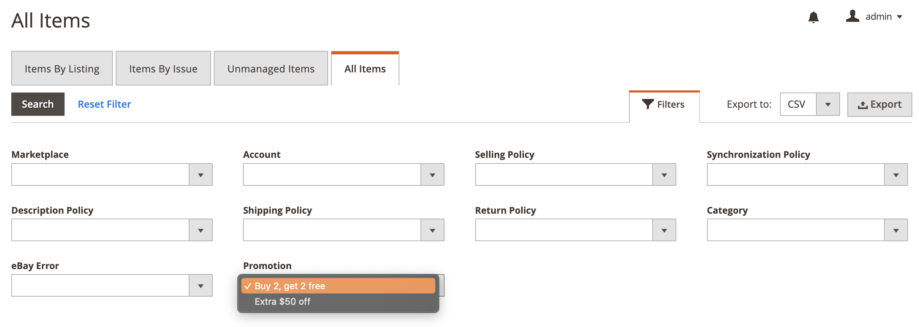Open the Items By Issue tab
919x327 pixels.
[x=163, y=69]
